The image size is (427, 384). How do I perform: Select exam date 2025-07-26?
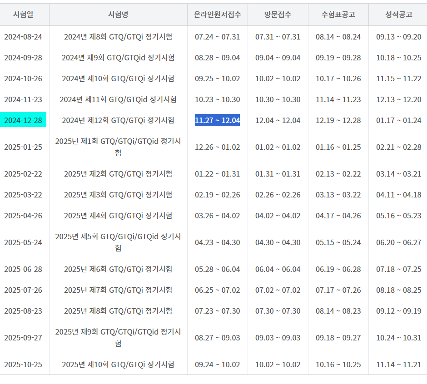(23, 290)
